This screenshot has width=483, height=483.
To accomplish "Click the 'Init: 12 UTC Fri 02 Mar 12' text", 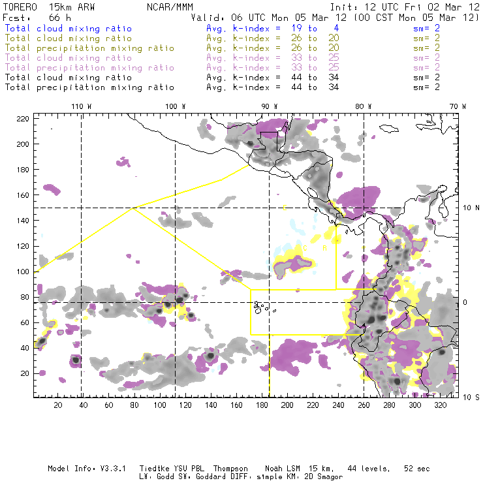I will tap(405, 7).
